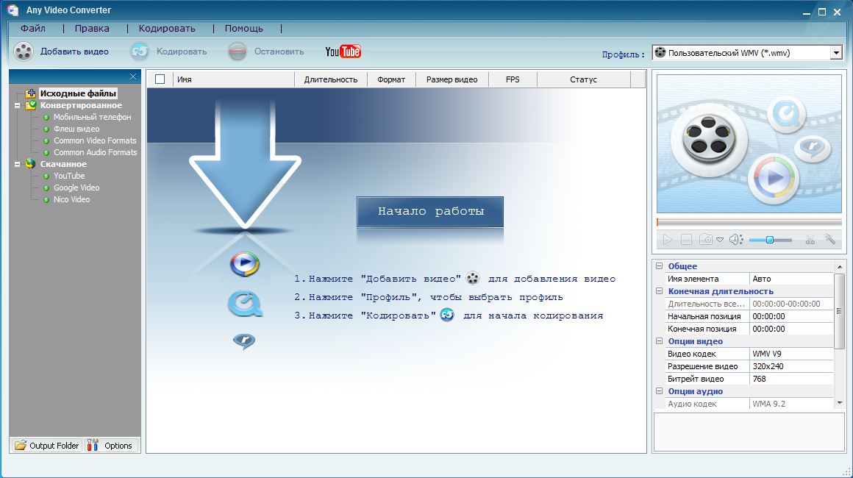Click the Output Folder button
Screen dimensions: 853x478
46,445
